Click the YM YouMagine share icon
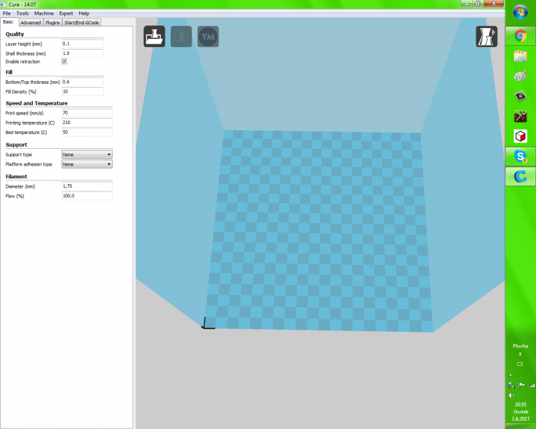This screenshot has width=536, height=429. click(208, 37)
